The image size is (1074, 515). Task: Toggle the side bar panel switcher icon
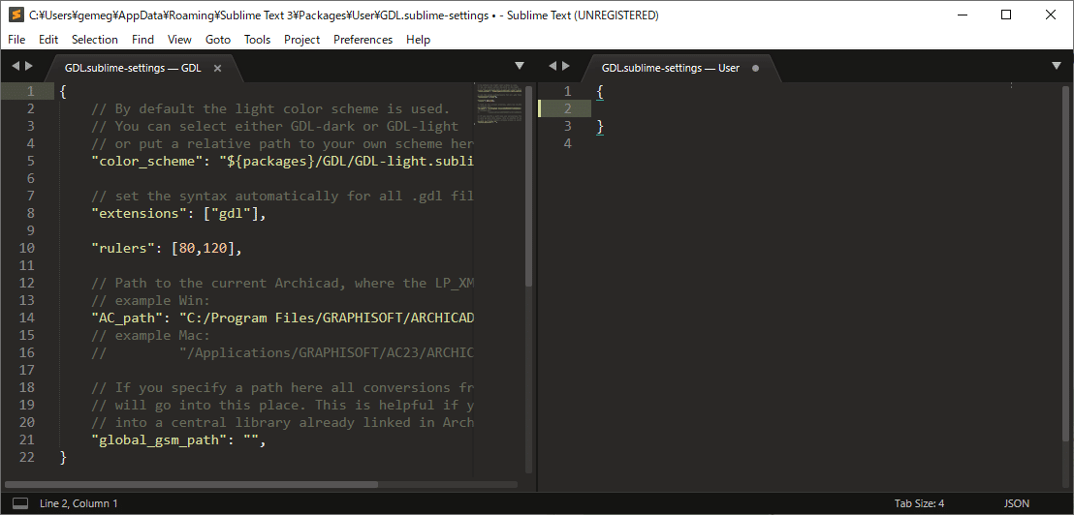point(20,503)
